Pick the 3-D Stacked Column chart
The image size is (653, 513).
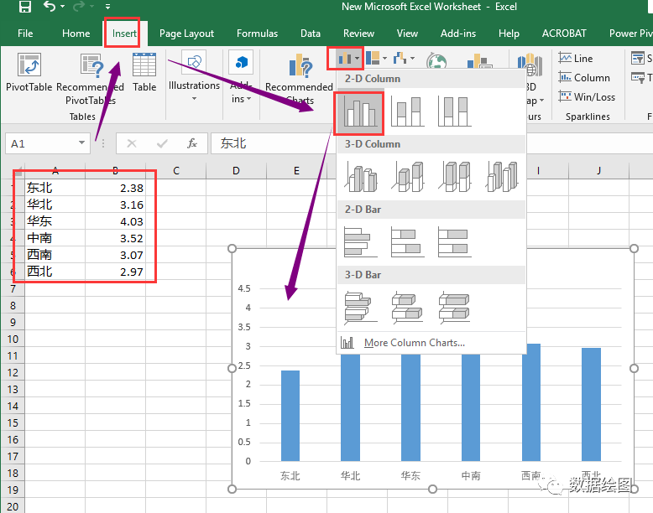408,177
